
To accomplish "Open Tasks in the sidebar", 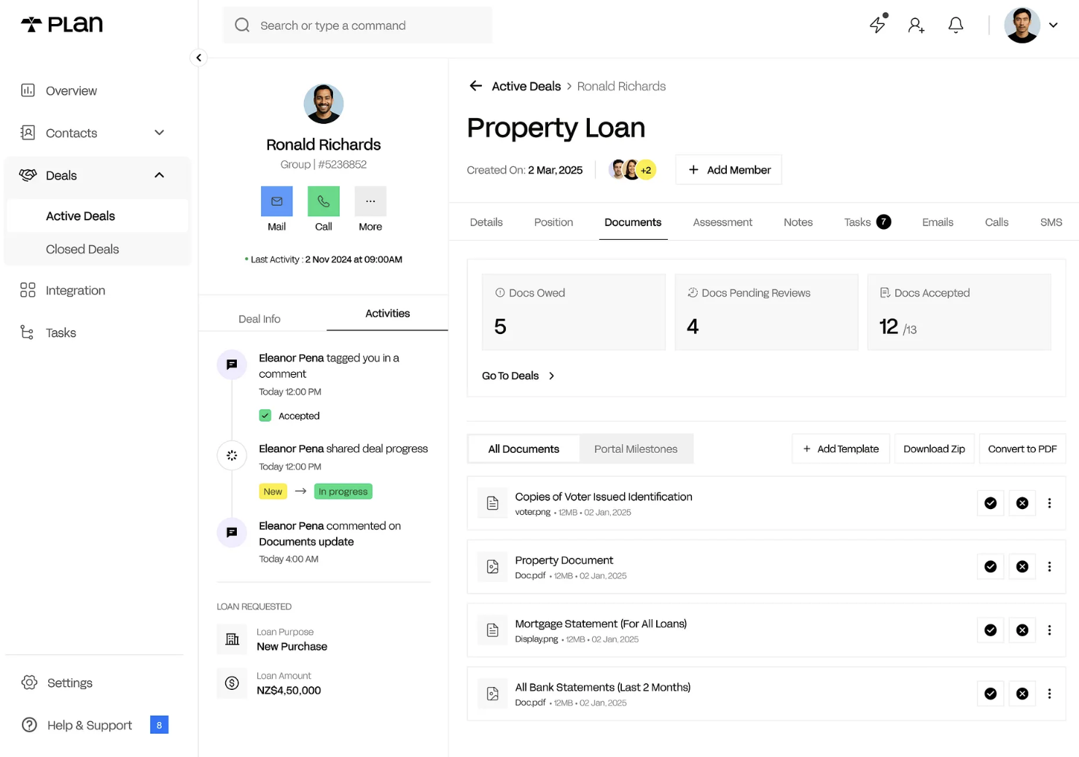I will click(x=61, y=333).
